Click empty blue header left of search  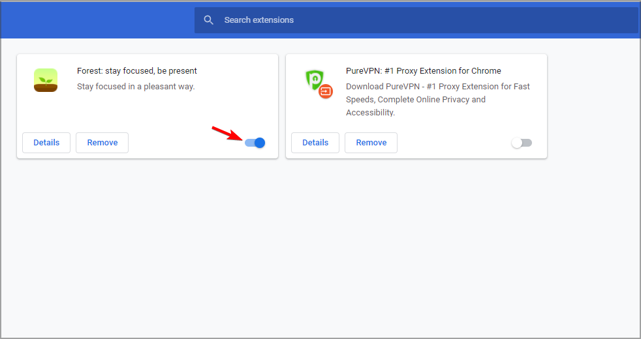tap(97, 20)
